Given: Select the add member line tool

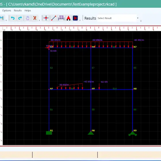Looking at the screenshot, I should pyautogui.click(x=53, y=18).
